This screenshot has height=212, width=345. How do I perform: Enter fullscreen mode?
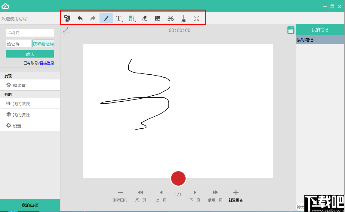pyautogui.click(x=196, y=18)
